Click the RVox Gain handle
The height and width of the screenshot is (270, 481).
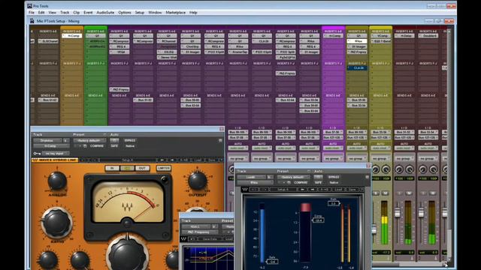(334, 203)
